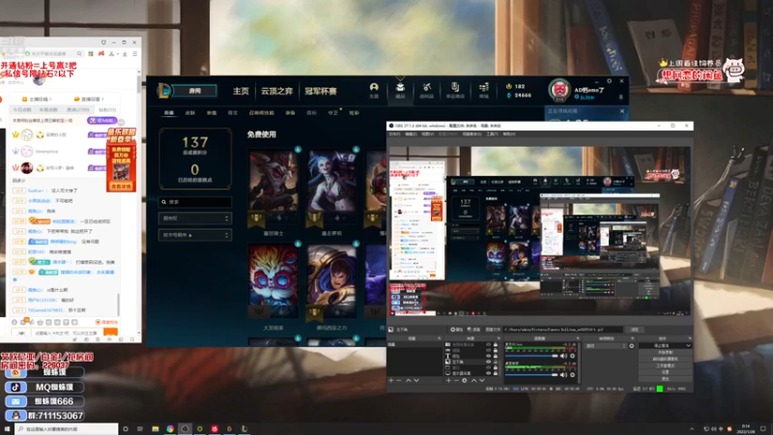Add a new OBS source with plus icon
This screenshot has width=773, height=435.
[448, 380]
